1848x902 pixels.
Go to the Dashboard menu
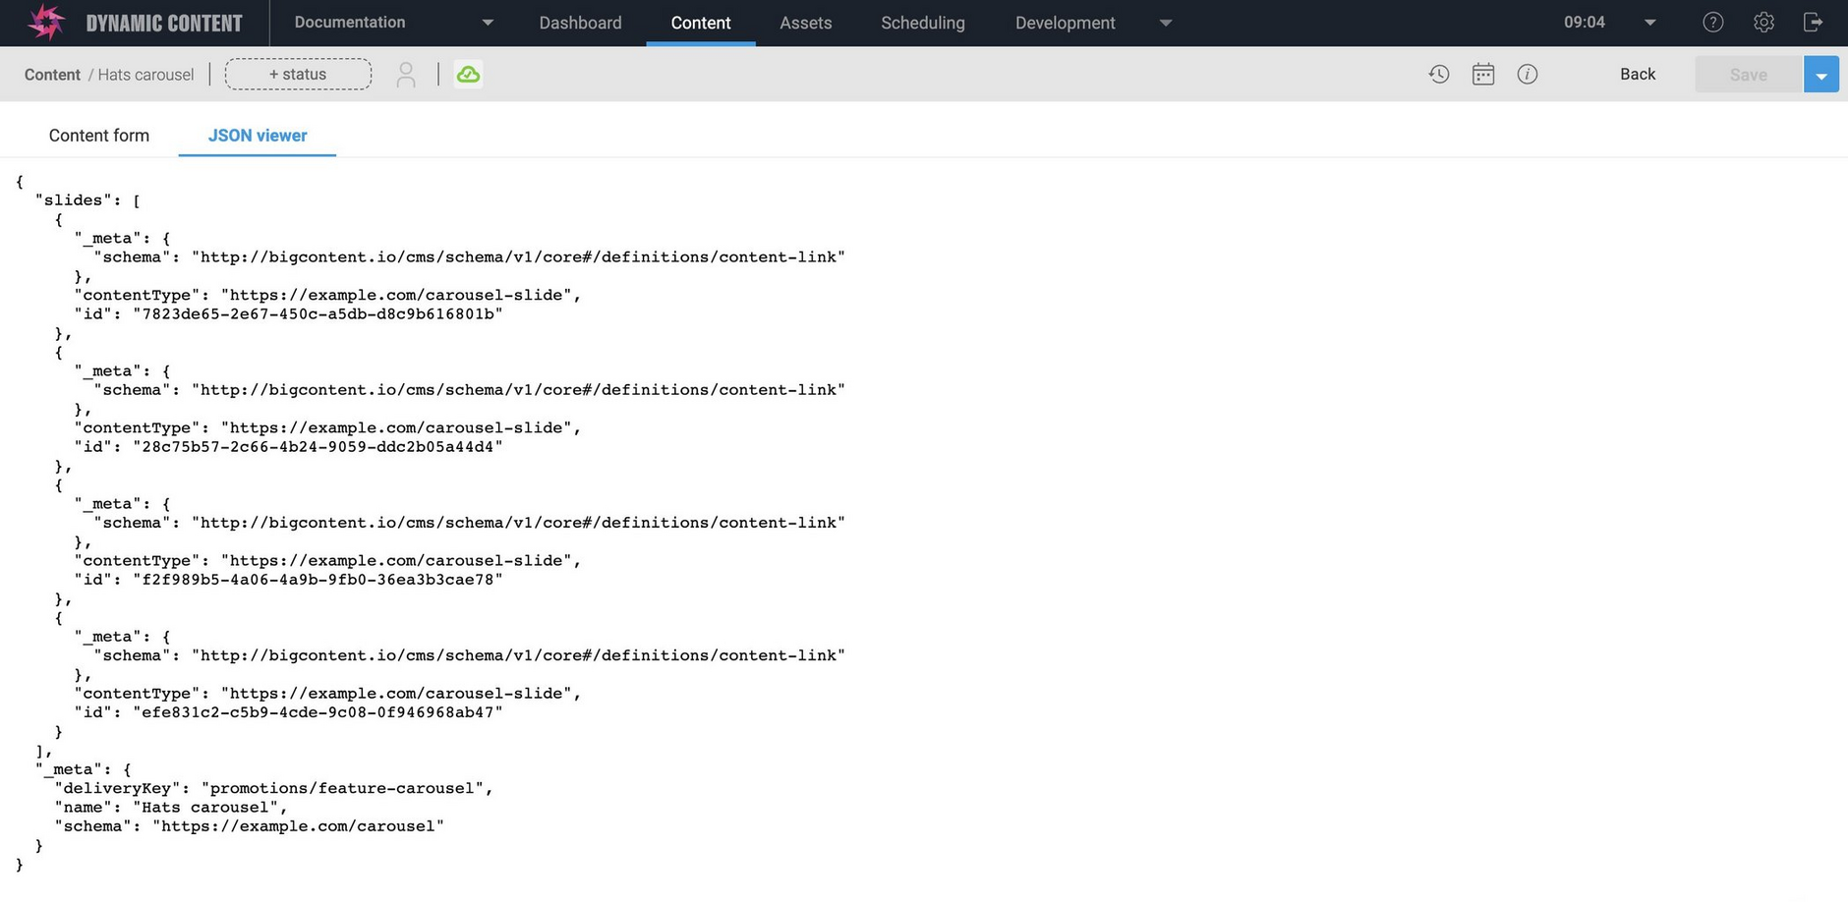(580, 23)
